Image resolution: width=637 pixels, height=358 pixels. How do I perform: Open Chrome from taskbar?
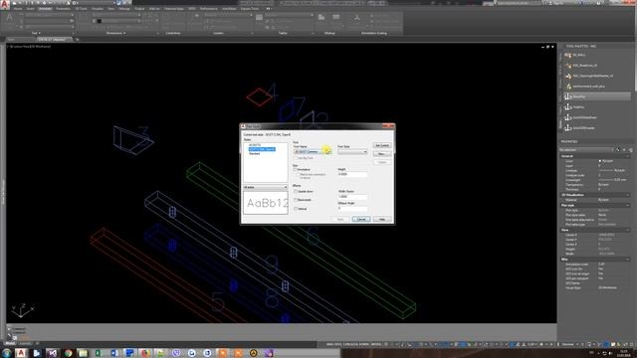[68, 353]
